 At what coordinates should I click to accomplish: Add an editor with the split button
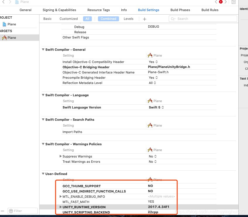(233, 2)
